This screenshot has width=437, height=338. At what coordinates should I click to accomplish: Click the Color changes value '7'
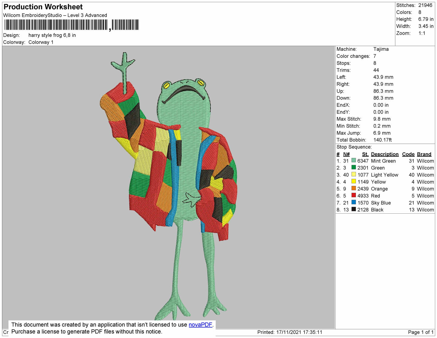[375, 56]
